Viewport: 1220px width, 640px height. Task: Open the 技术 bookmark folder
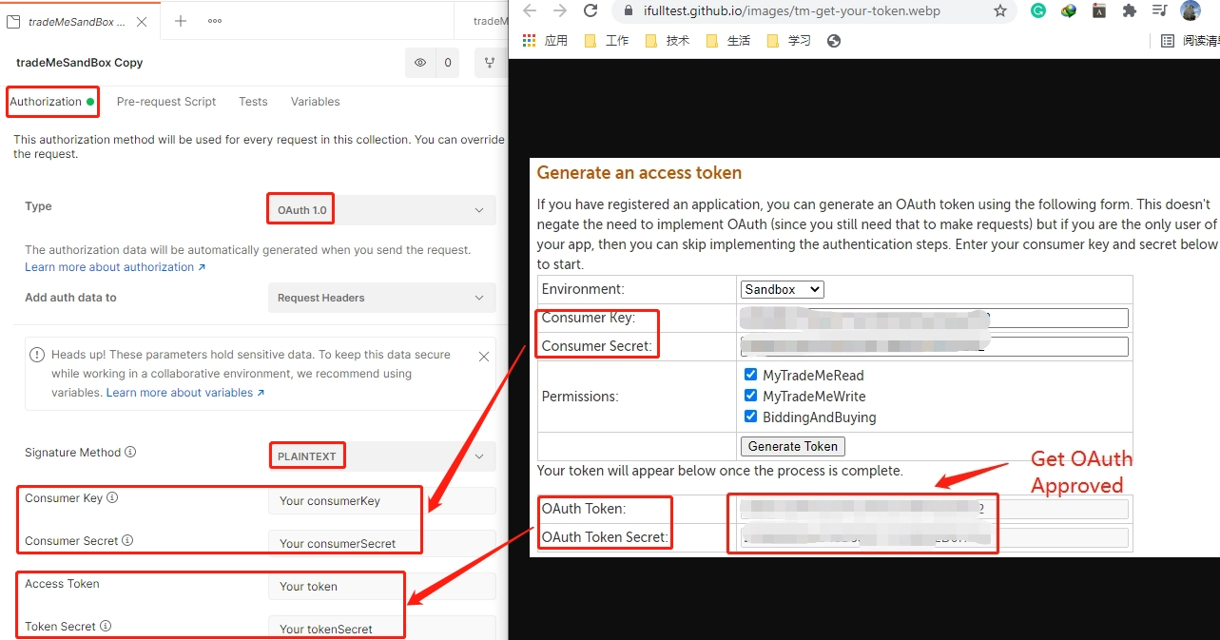click(x=668, y=41)
